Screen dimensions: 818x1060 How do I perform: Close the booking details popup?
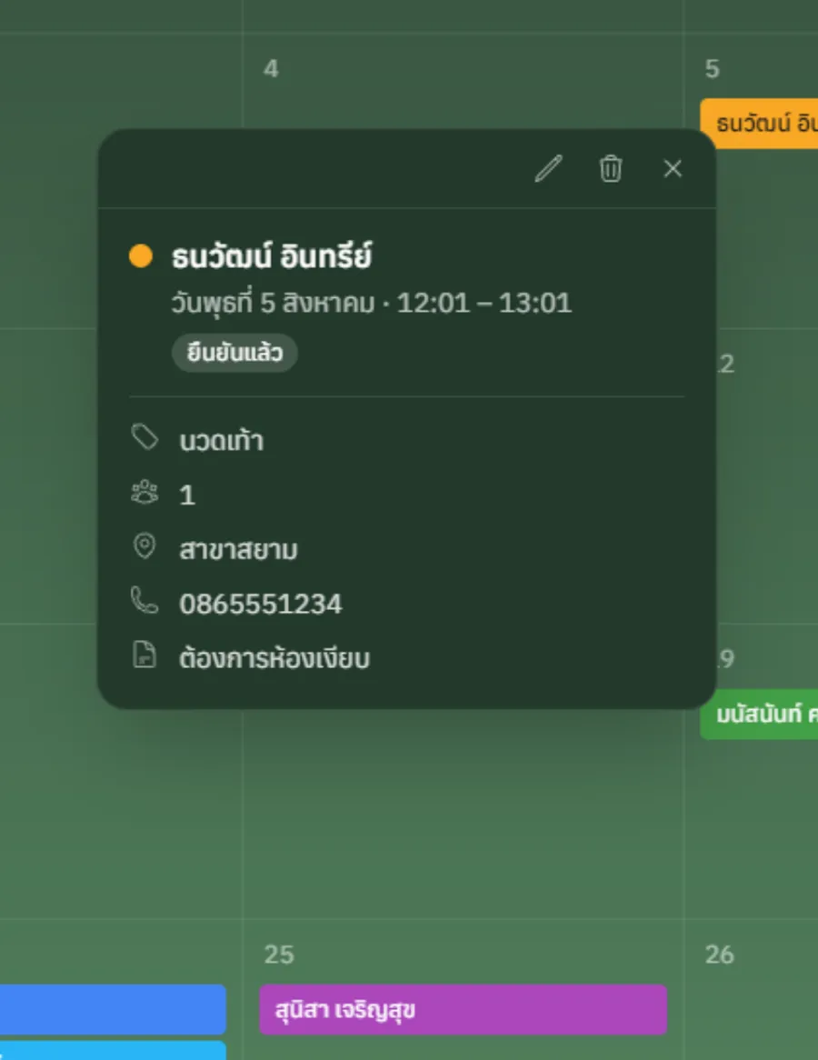click(x=673, y=168)
